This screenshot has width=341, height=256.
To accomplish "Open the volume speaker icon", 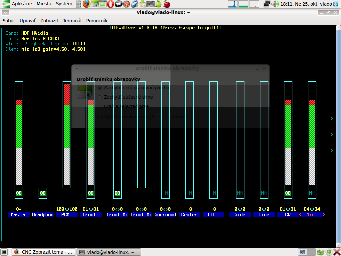I will pos(275,4).
